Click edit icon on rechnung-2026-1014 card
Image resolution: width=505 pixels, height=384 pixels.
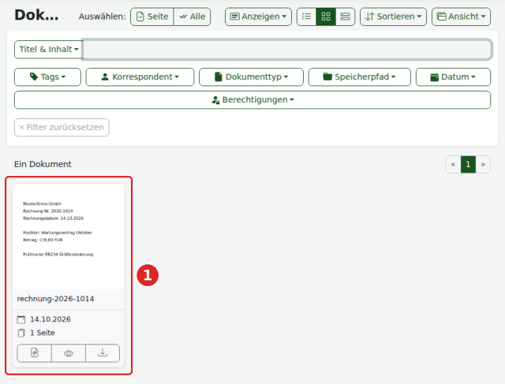35,353
